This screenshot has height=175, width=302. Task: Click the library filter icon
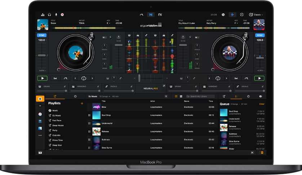166,96
